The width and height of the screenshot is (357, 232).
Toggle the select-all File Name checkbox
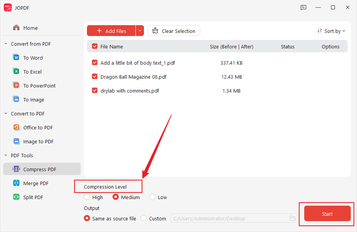94,46
